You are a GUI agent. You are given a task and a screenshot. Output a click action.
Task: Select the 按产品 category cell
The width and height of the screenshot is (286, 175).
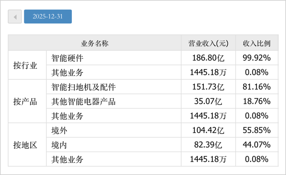point(25,101)
